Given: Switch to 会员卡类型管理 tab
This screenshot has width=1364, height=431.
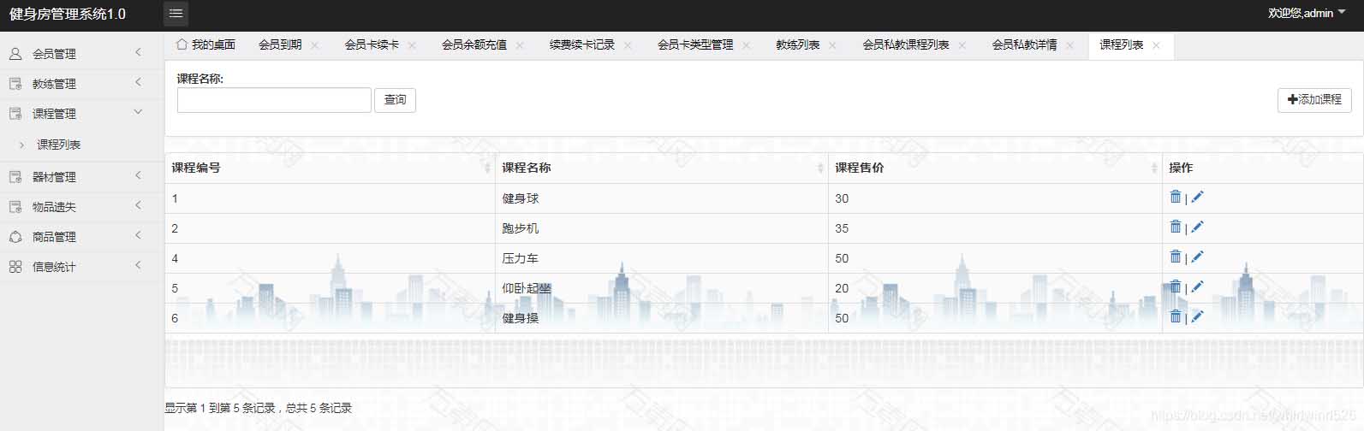Looking at the screenshot, I should (695, 44).
